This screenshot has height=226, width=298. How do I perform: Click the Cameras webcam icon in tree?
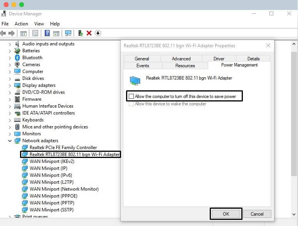(x=17, y=65)
